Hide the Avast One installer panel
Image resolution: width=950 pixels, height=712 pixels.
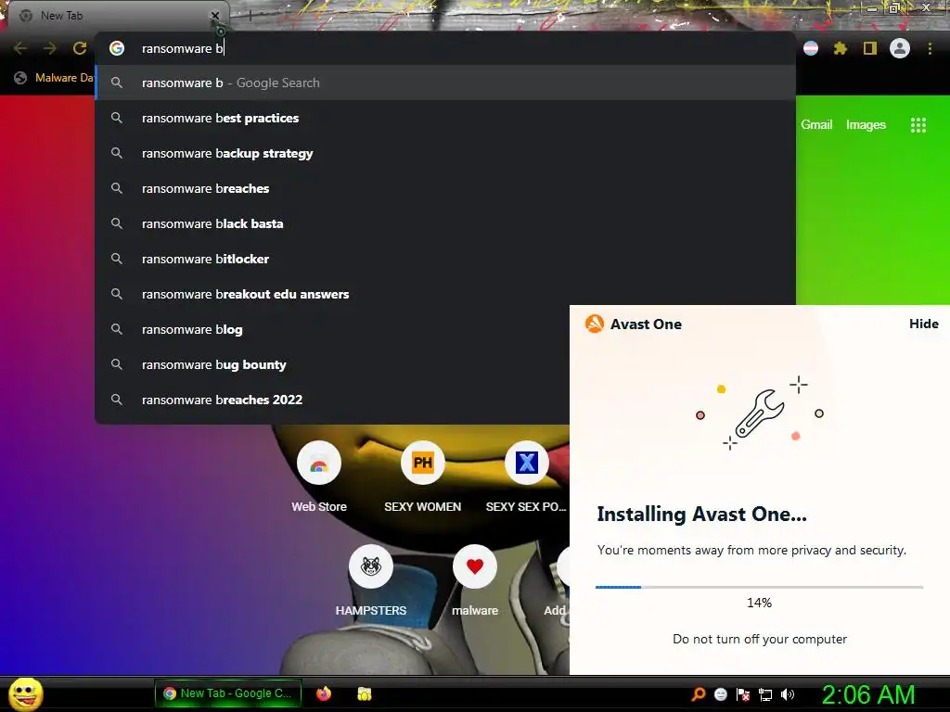[x=923, y=324]
